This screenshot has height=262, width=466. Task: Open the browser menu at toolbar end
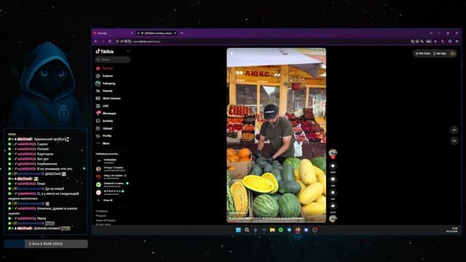[x=457, y=41]
